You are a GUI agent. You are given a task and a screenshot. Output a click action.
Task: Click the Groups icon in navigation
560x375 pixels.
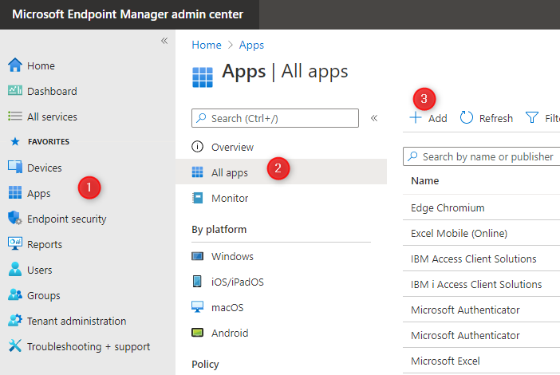click(x=14, y=295)
